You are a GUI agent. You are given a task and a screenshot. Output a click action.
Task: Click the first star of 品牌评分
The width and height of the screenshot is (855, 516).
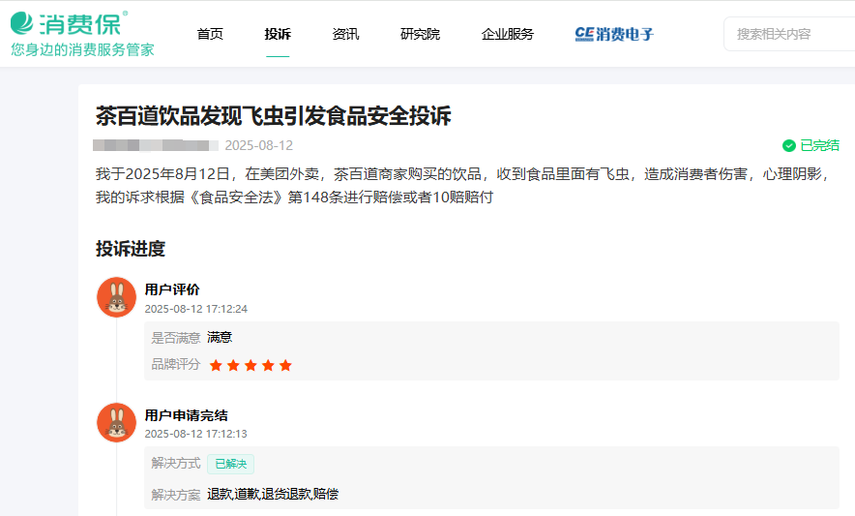coord(216,365)
